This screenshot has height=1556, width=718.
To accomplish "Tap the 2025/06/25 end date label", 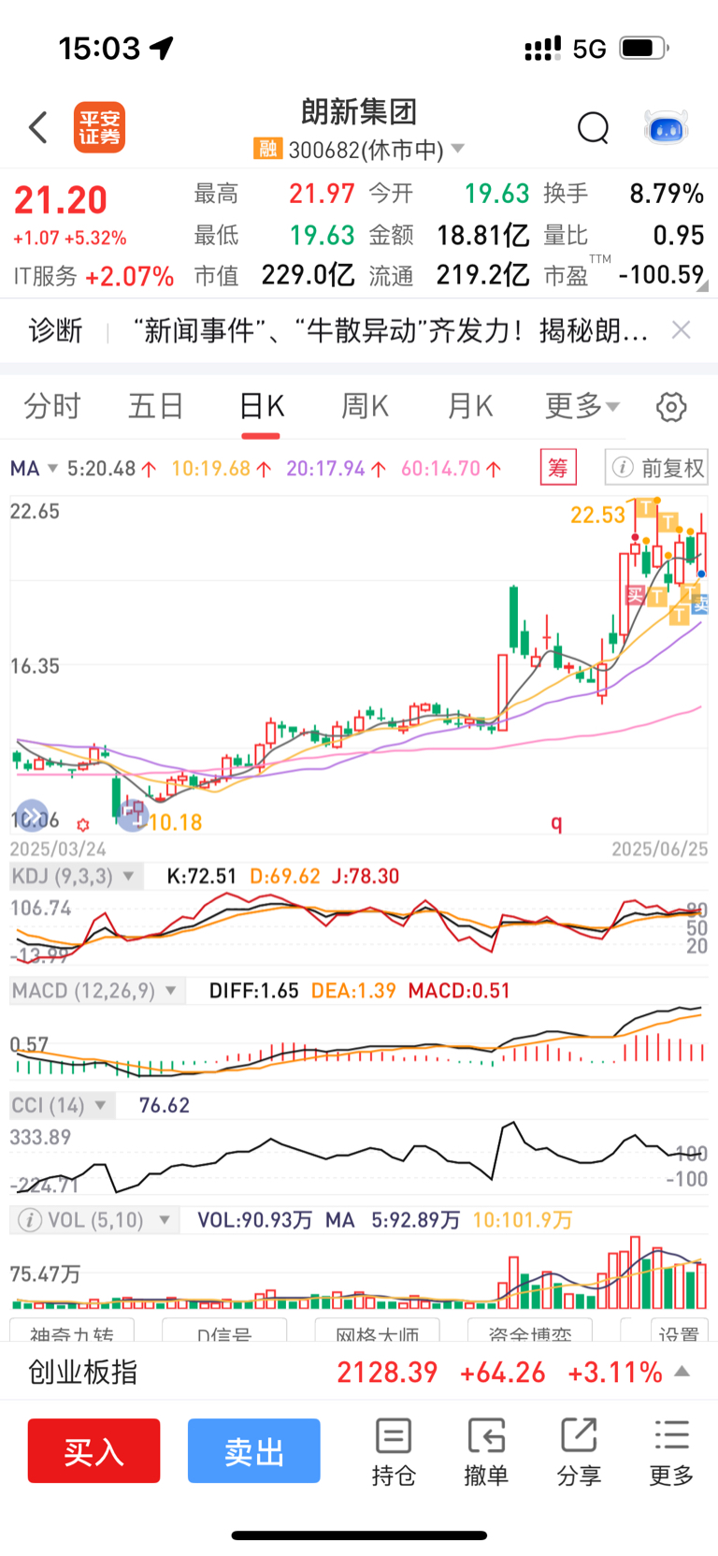I will pyautogui.click(x=660, y=849).
